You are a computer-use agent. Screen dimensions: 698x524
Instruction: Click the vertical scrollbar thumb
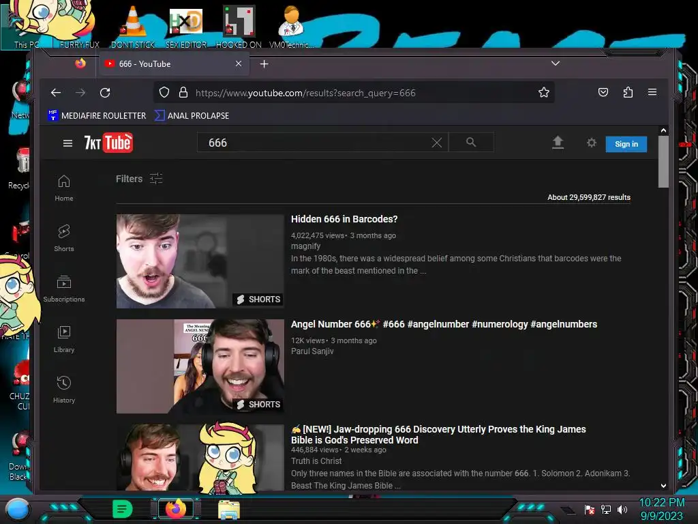coord(663,162)
